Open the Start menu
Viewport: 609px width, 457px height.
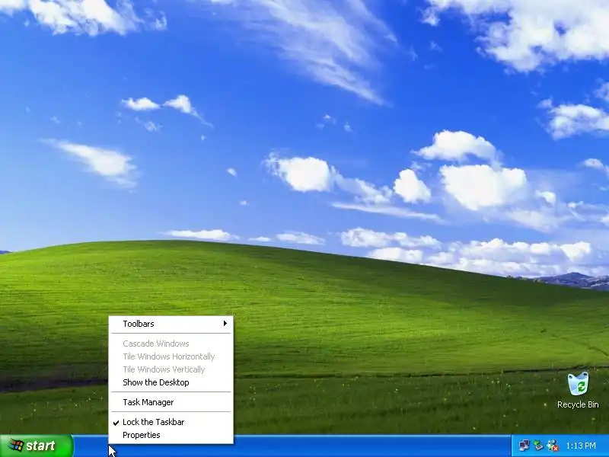click(x=36, y=446)
